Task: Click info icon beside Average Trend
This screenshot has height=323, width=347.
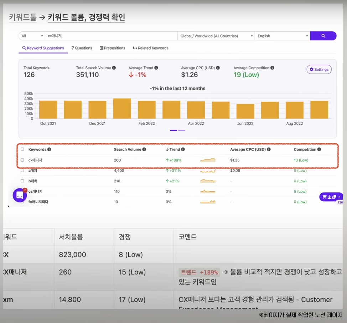Action: [x=156, y=68]
